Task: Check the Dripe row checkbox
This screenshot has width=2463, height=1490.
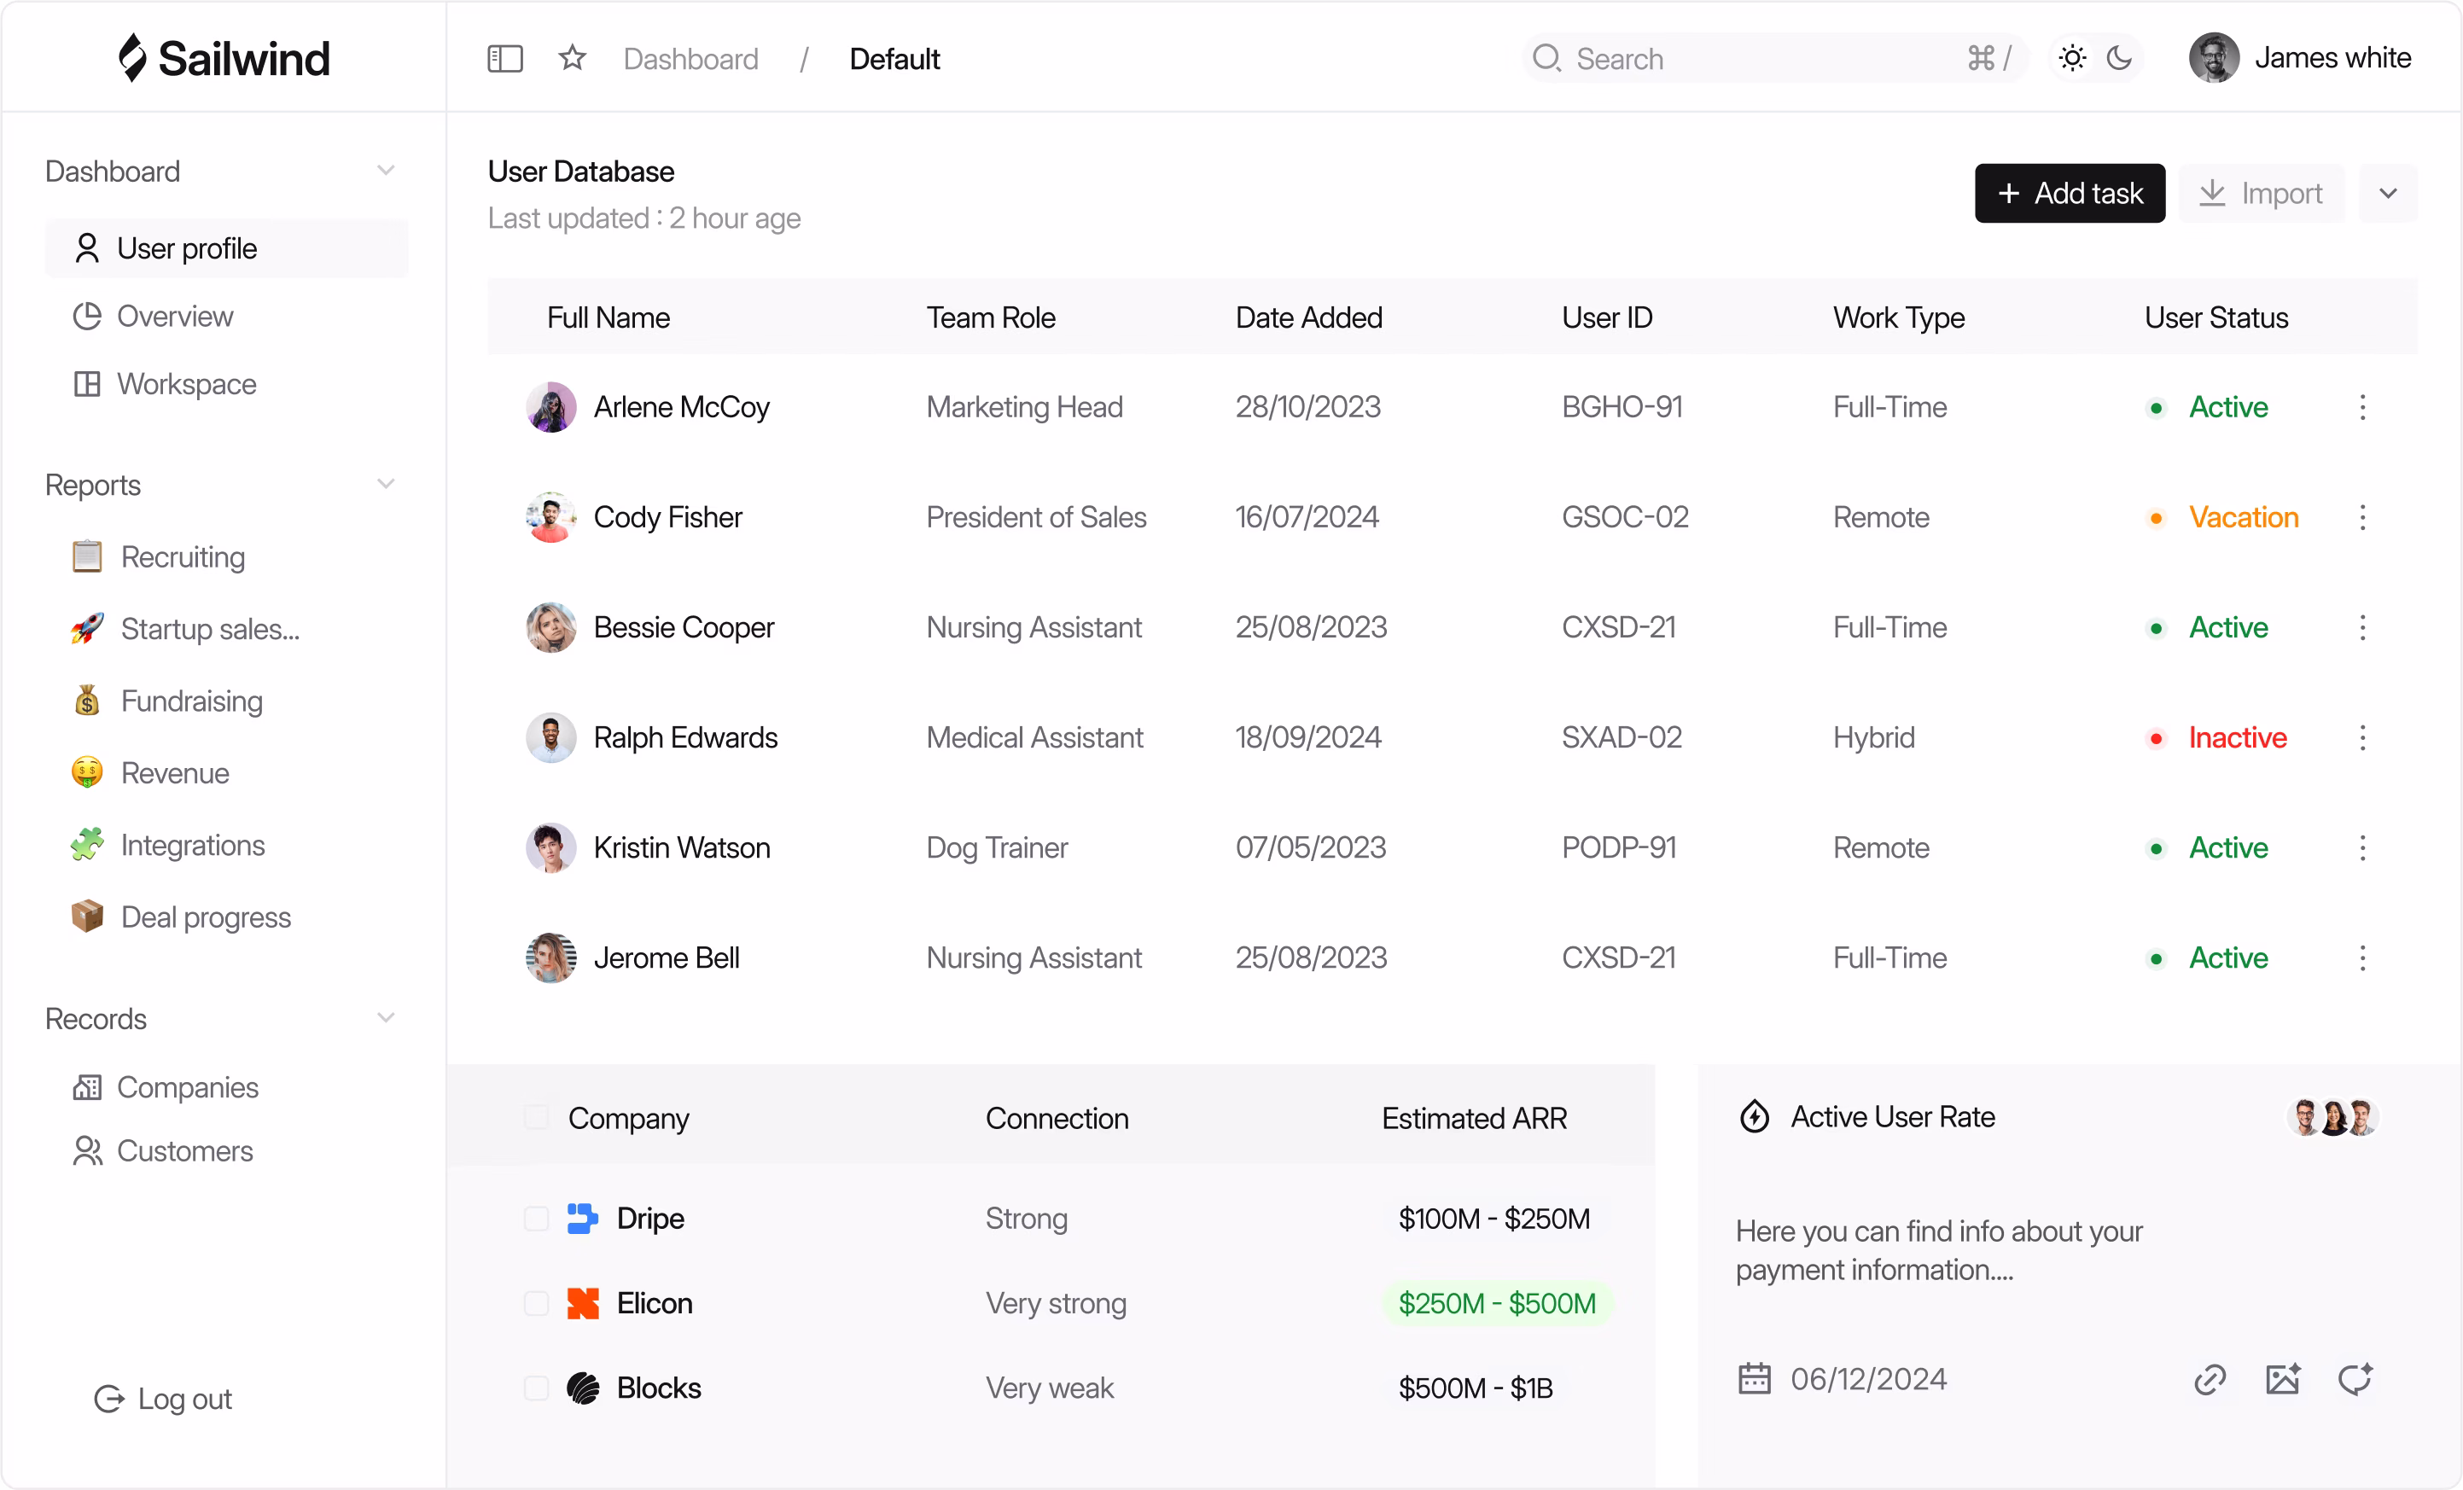Action: pos(537,1218)
